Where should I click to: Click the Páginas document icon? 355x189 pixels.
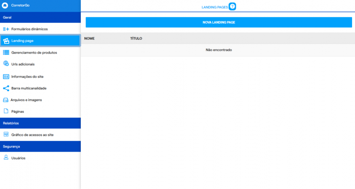pos(6,111)
